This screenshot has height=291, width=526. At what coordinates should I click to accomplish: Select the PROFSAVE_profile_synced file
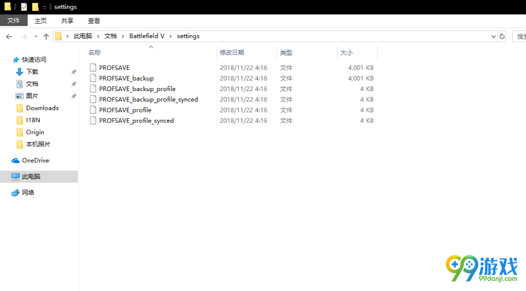click(x=136, y=120)
